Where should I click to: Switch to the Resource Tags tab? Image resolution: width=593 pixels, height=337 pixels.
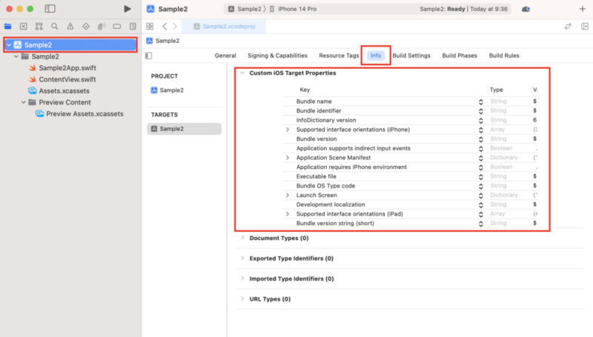[339, 56]
